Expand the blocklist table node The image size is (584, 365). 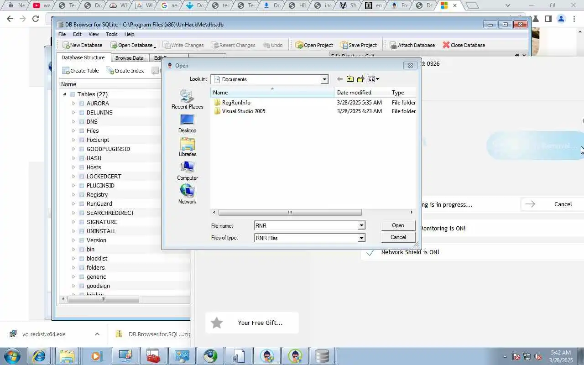(73, 258)
